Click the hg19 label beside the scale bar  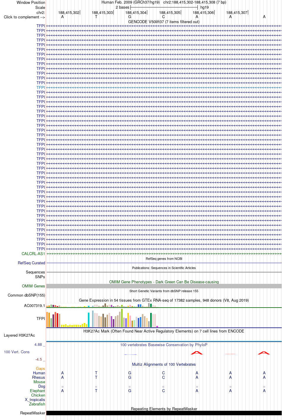click(x=205, y=7)
